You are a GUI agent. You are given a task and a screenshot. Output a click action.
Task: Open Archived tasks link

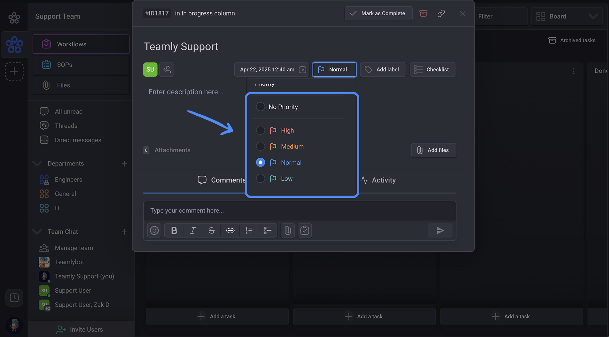pos(572,40)
